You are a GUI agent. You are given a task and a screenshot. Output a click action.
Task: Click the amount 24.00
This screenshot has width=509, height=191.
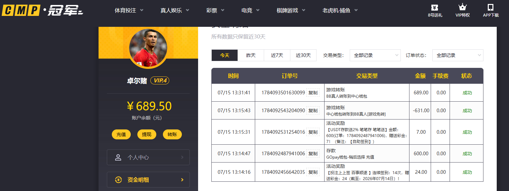tap(421, 172)
